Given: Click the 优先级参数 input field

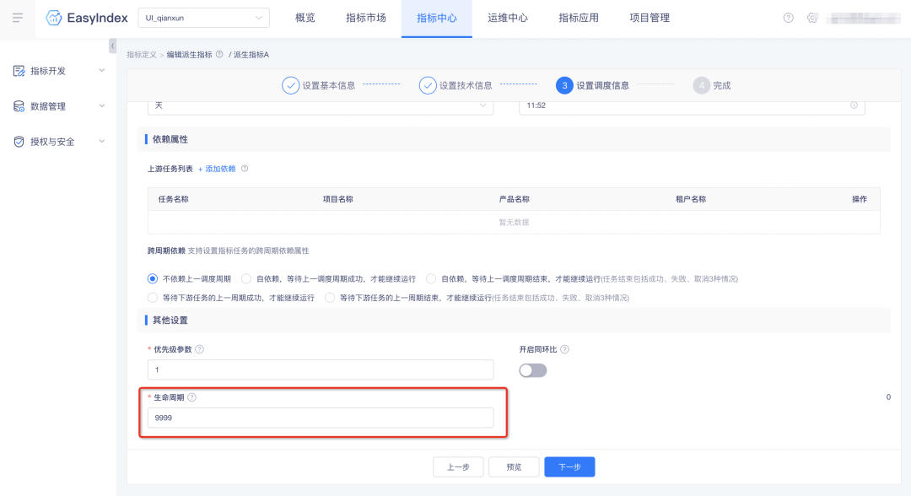Looking at the screenshot, I should 321,369.
